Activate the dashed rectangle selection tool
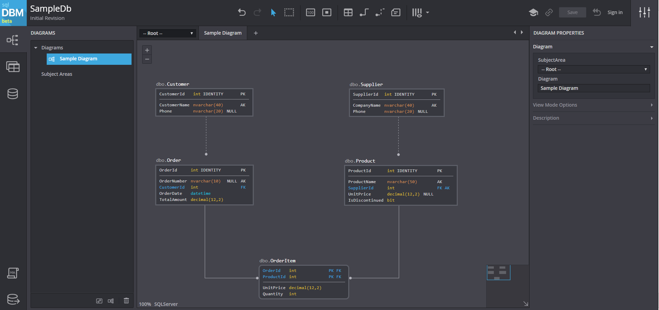659x310 pixels. point(289,13)
